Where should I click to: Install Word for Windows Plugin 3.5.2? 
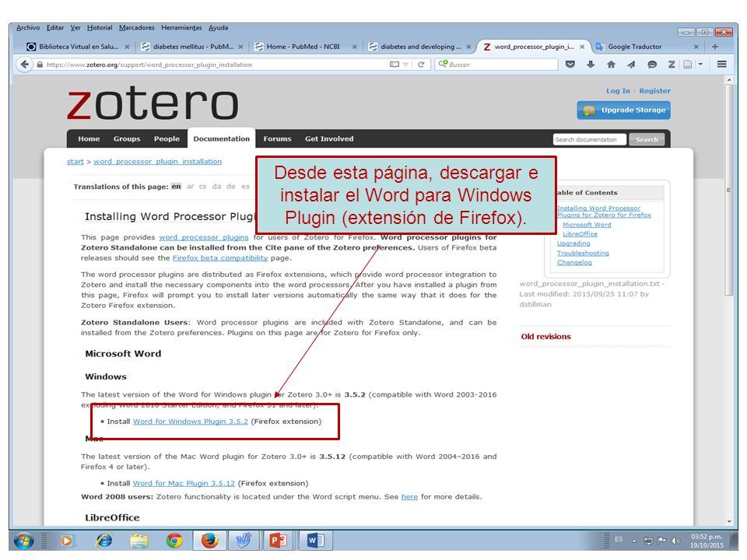[190, 422]
